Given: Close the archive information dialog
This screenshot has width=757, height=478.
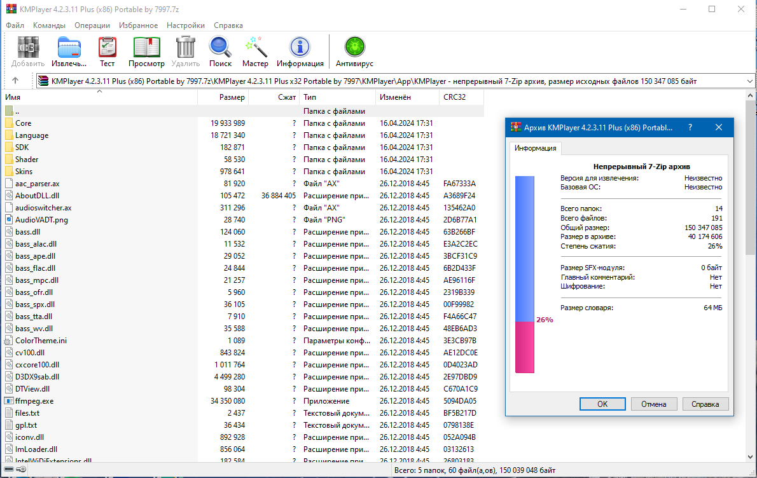Looking at the screenshot, I should (x=719, y=127).
